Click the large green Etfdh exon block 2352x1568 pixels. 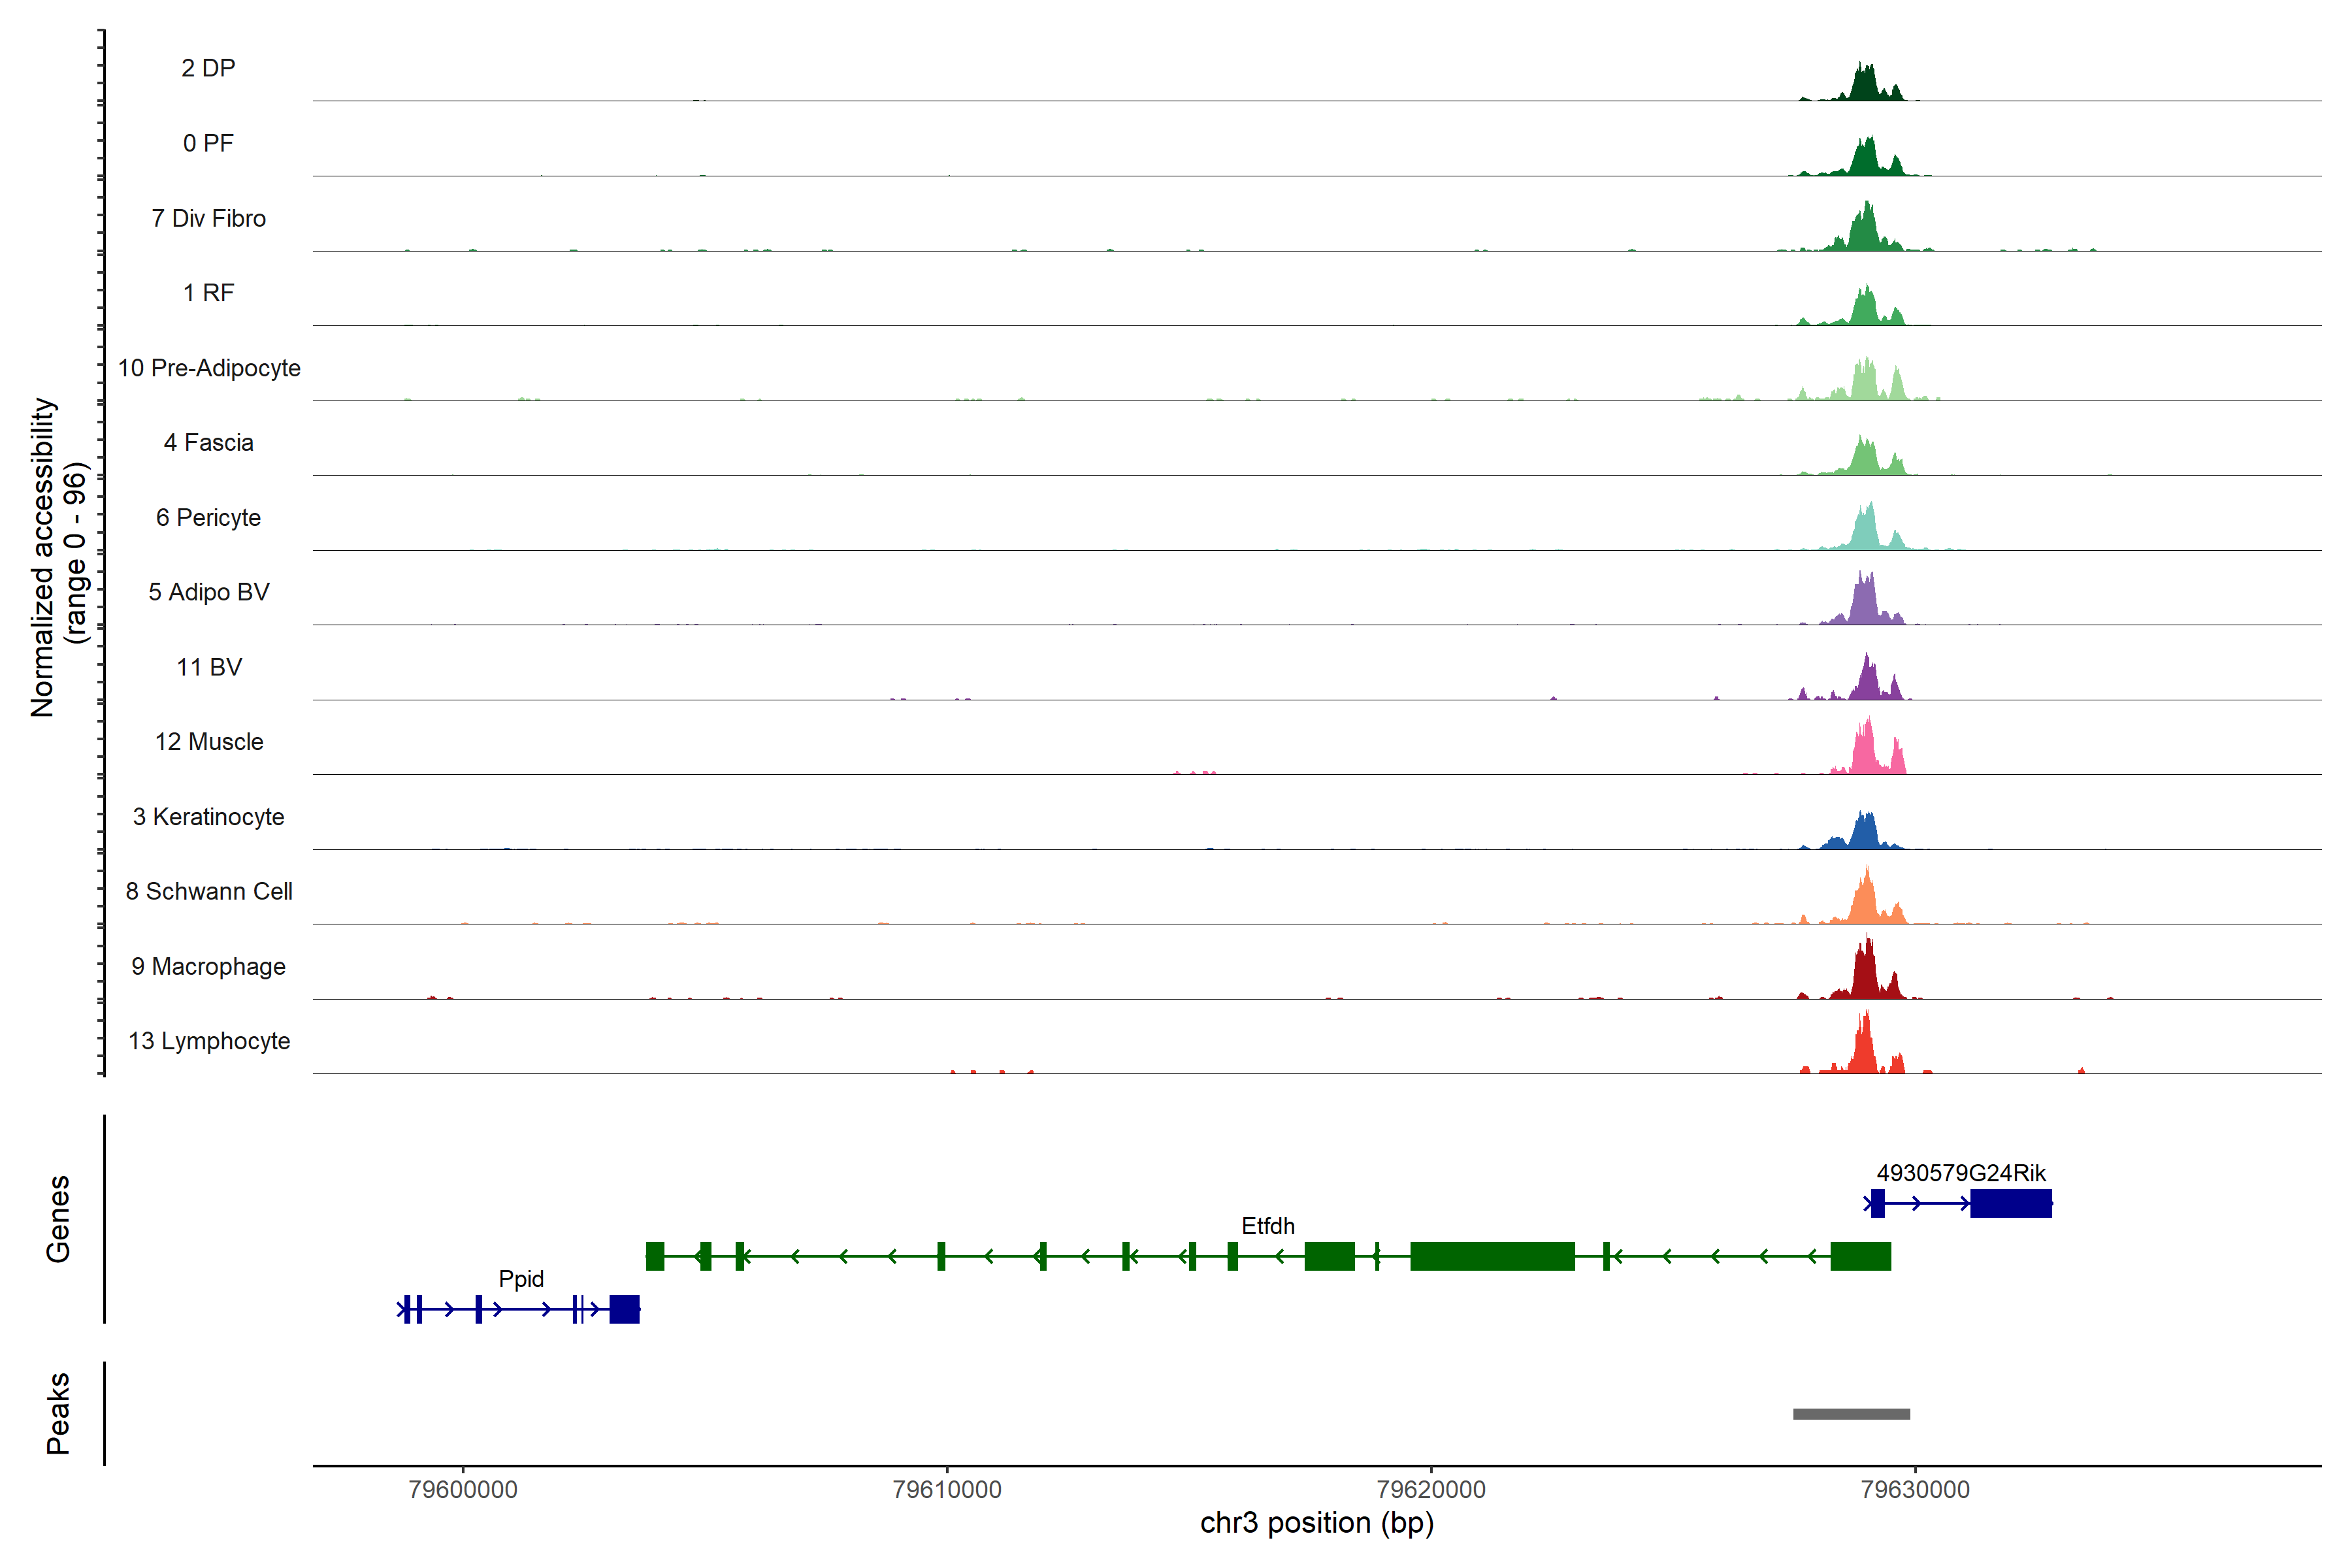tap(1492, 1256)
